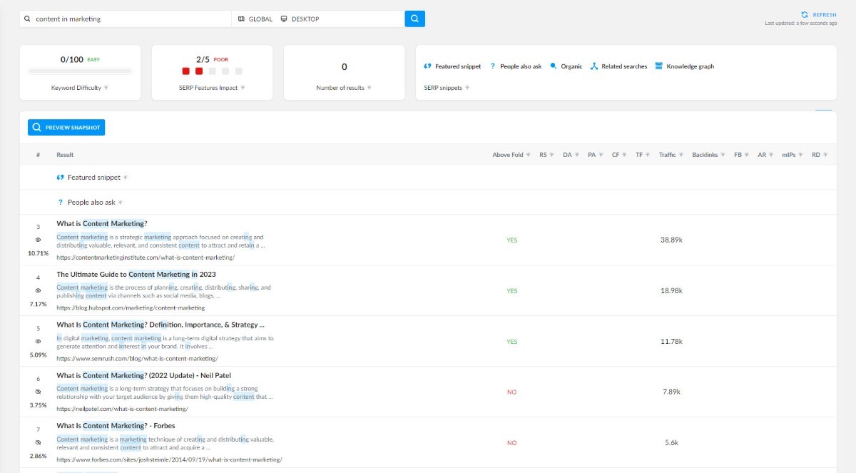The width and height of the screenshot is (856, 473).
Task: Click the keyword search input field
Action: 127,19
